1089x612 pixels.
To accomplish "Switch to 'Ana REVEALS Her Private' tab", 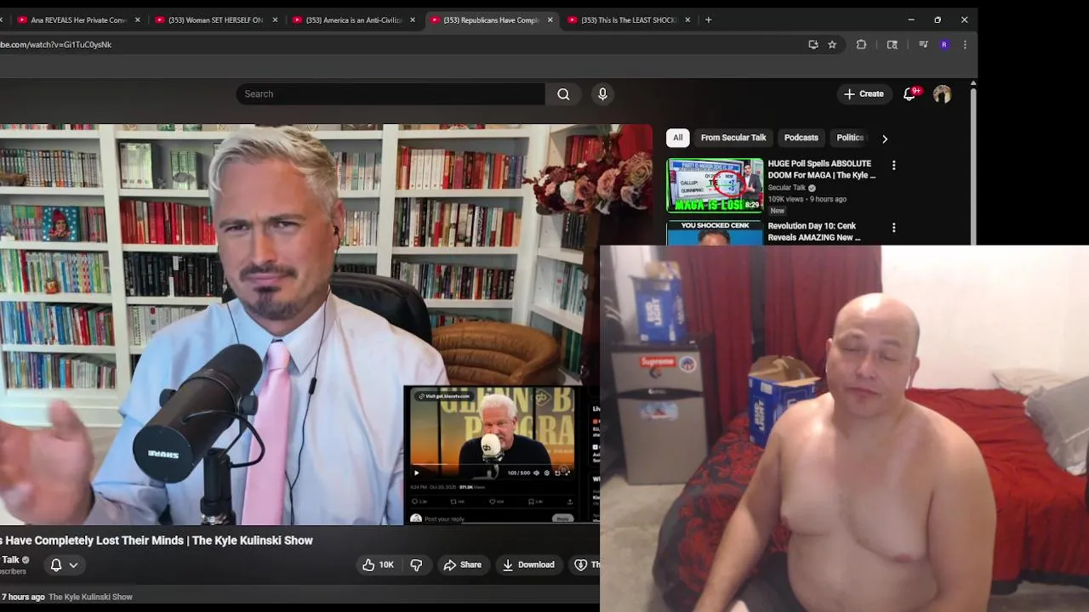I will (x=78, y=20).
